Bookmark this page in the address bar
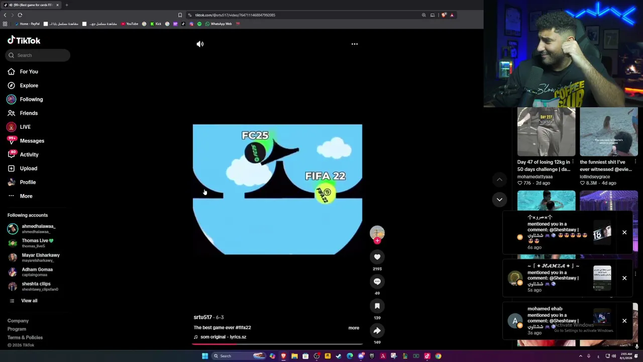Screen dimensions: 643x362 pos(180,15)
